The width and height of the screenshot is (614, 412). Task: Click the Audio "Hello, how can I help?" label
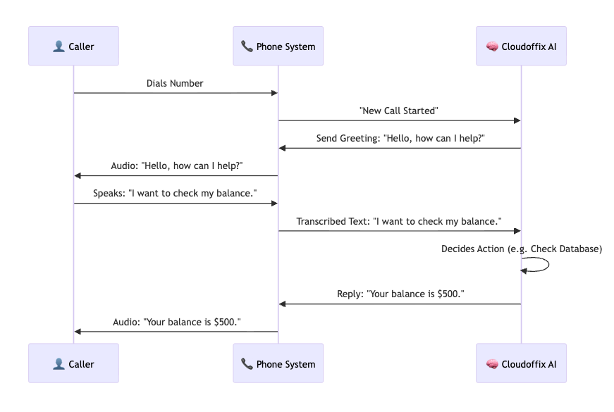pos(177,166)
